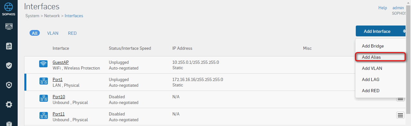The image size is (411, 126).
Task: Click the Sophos logo icon
Action: [x=9, y=7]
